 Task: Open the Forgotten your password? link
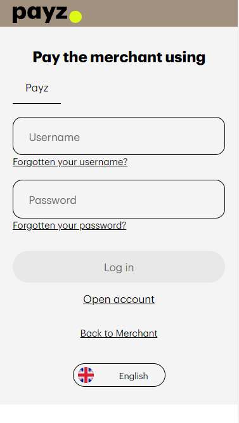pyautogui.click(x=70, y=225)
